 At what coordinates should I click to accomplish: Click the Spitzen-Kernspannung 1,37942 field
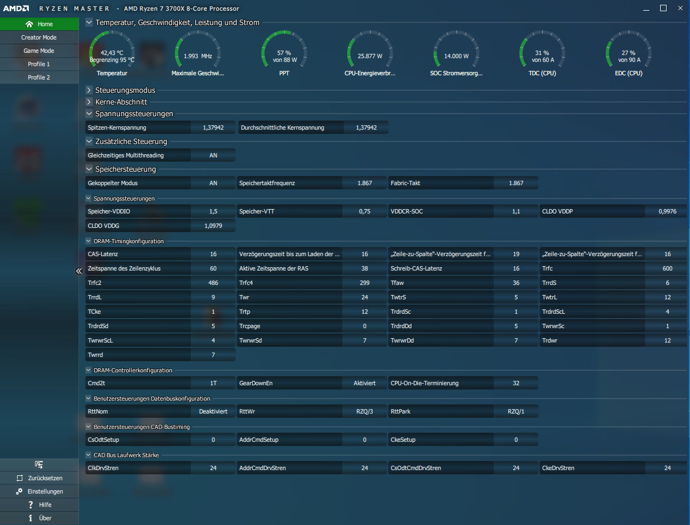click(213, 128)
